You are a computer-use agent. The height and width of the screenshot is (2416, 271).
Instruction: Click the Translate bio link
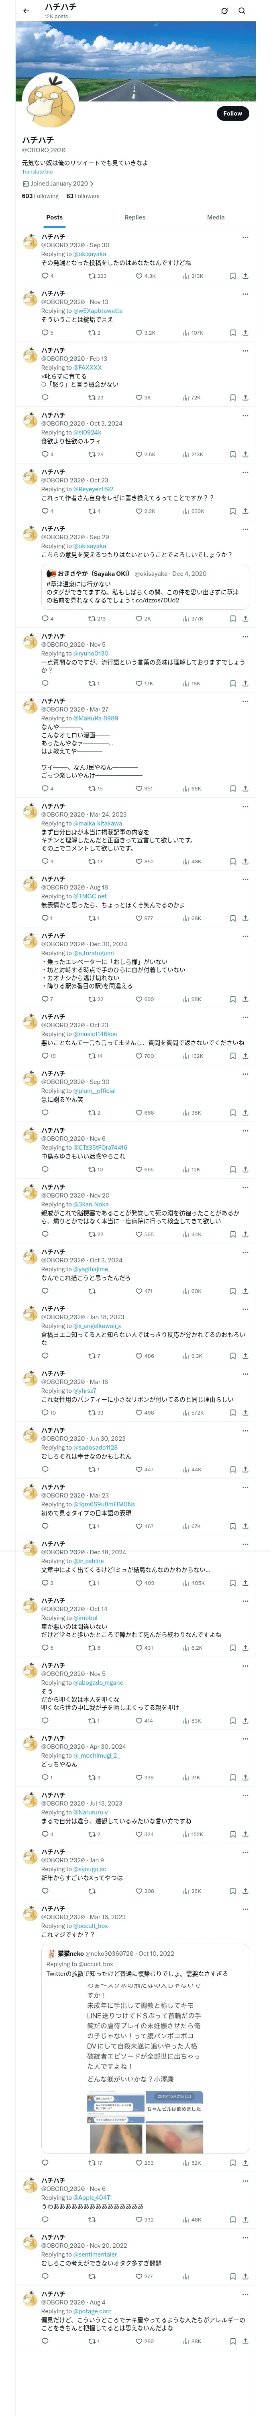coord(37,172)
